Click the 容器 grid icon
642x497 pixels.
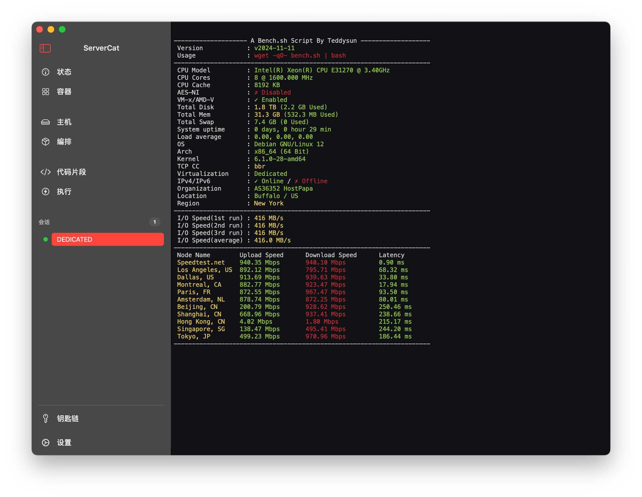click(45, 92)
